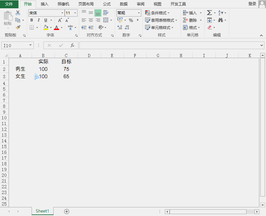Expand 条件格式 conditional formatting menu
This screenshot has width=266, height=216.
157,13
